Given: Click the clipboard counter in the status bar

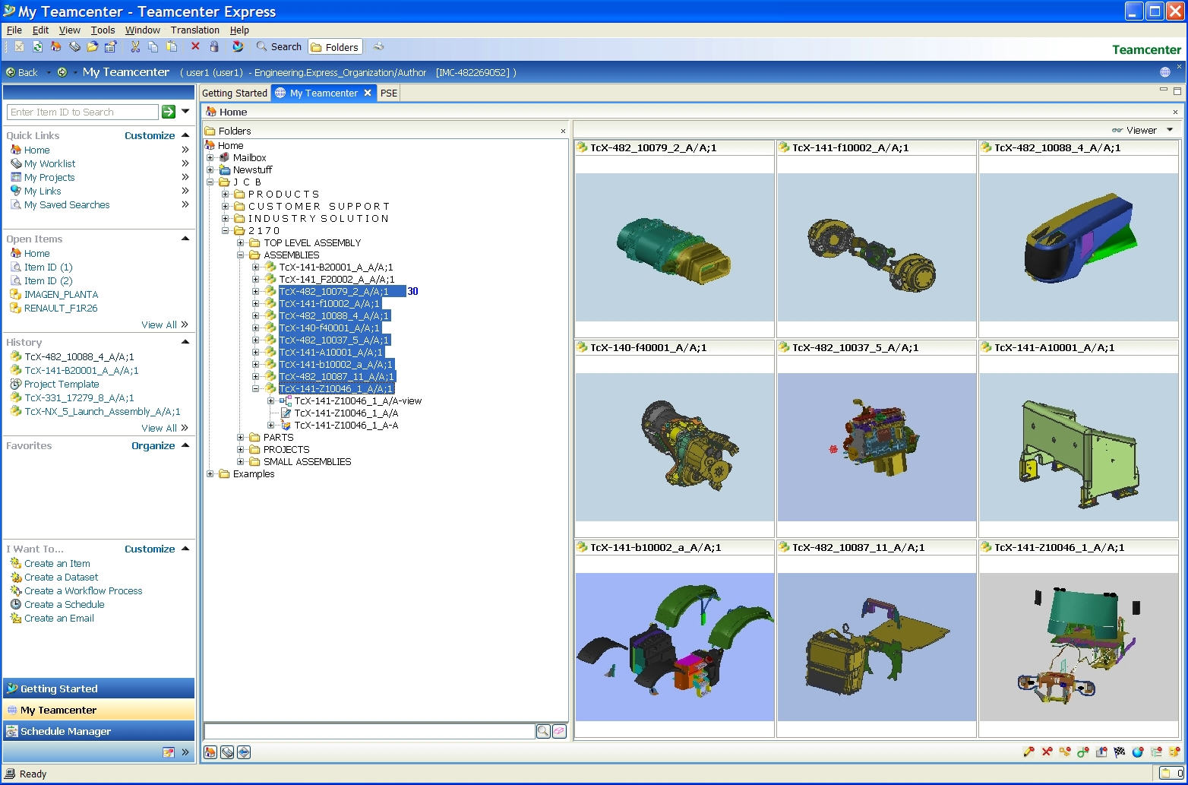Looking at the screenshot, I should click(x=1171, y=774).
